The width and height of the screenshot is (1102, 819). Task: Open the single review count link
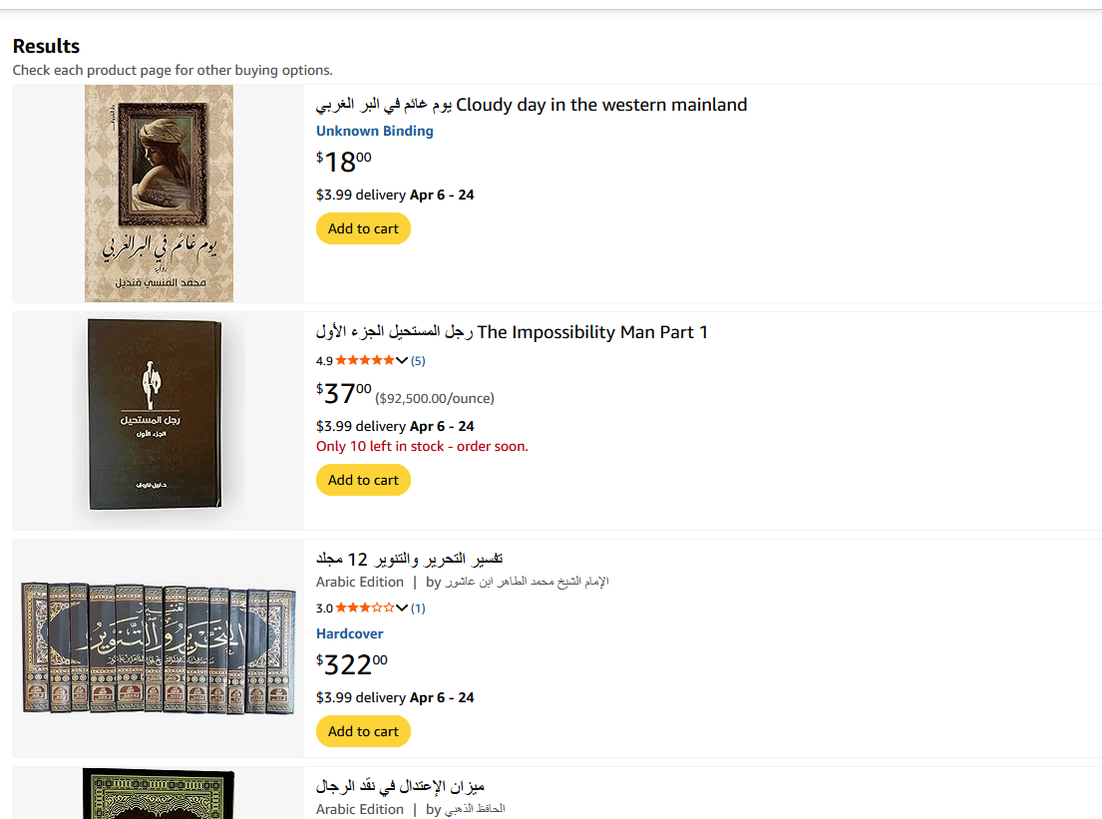click(x=417, y=608)
